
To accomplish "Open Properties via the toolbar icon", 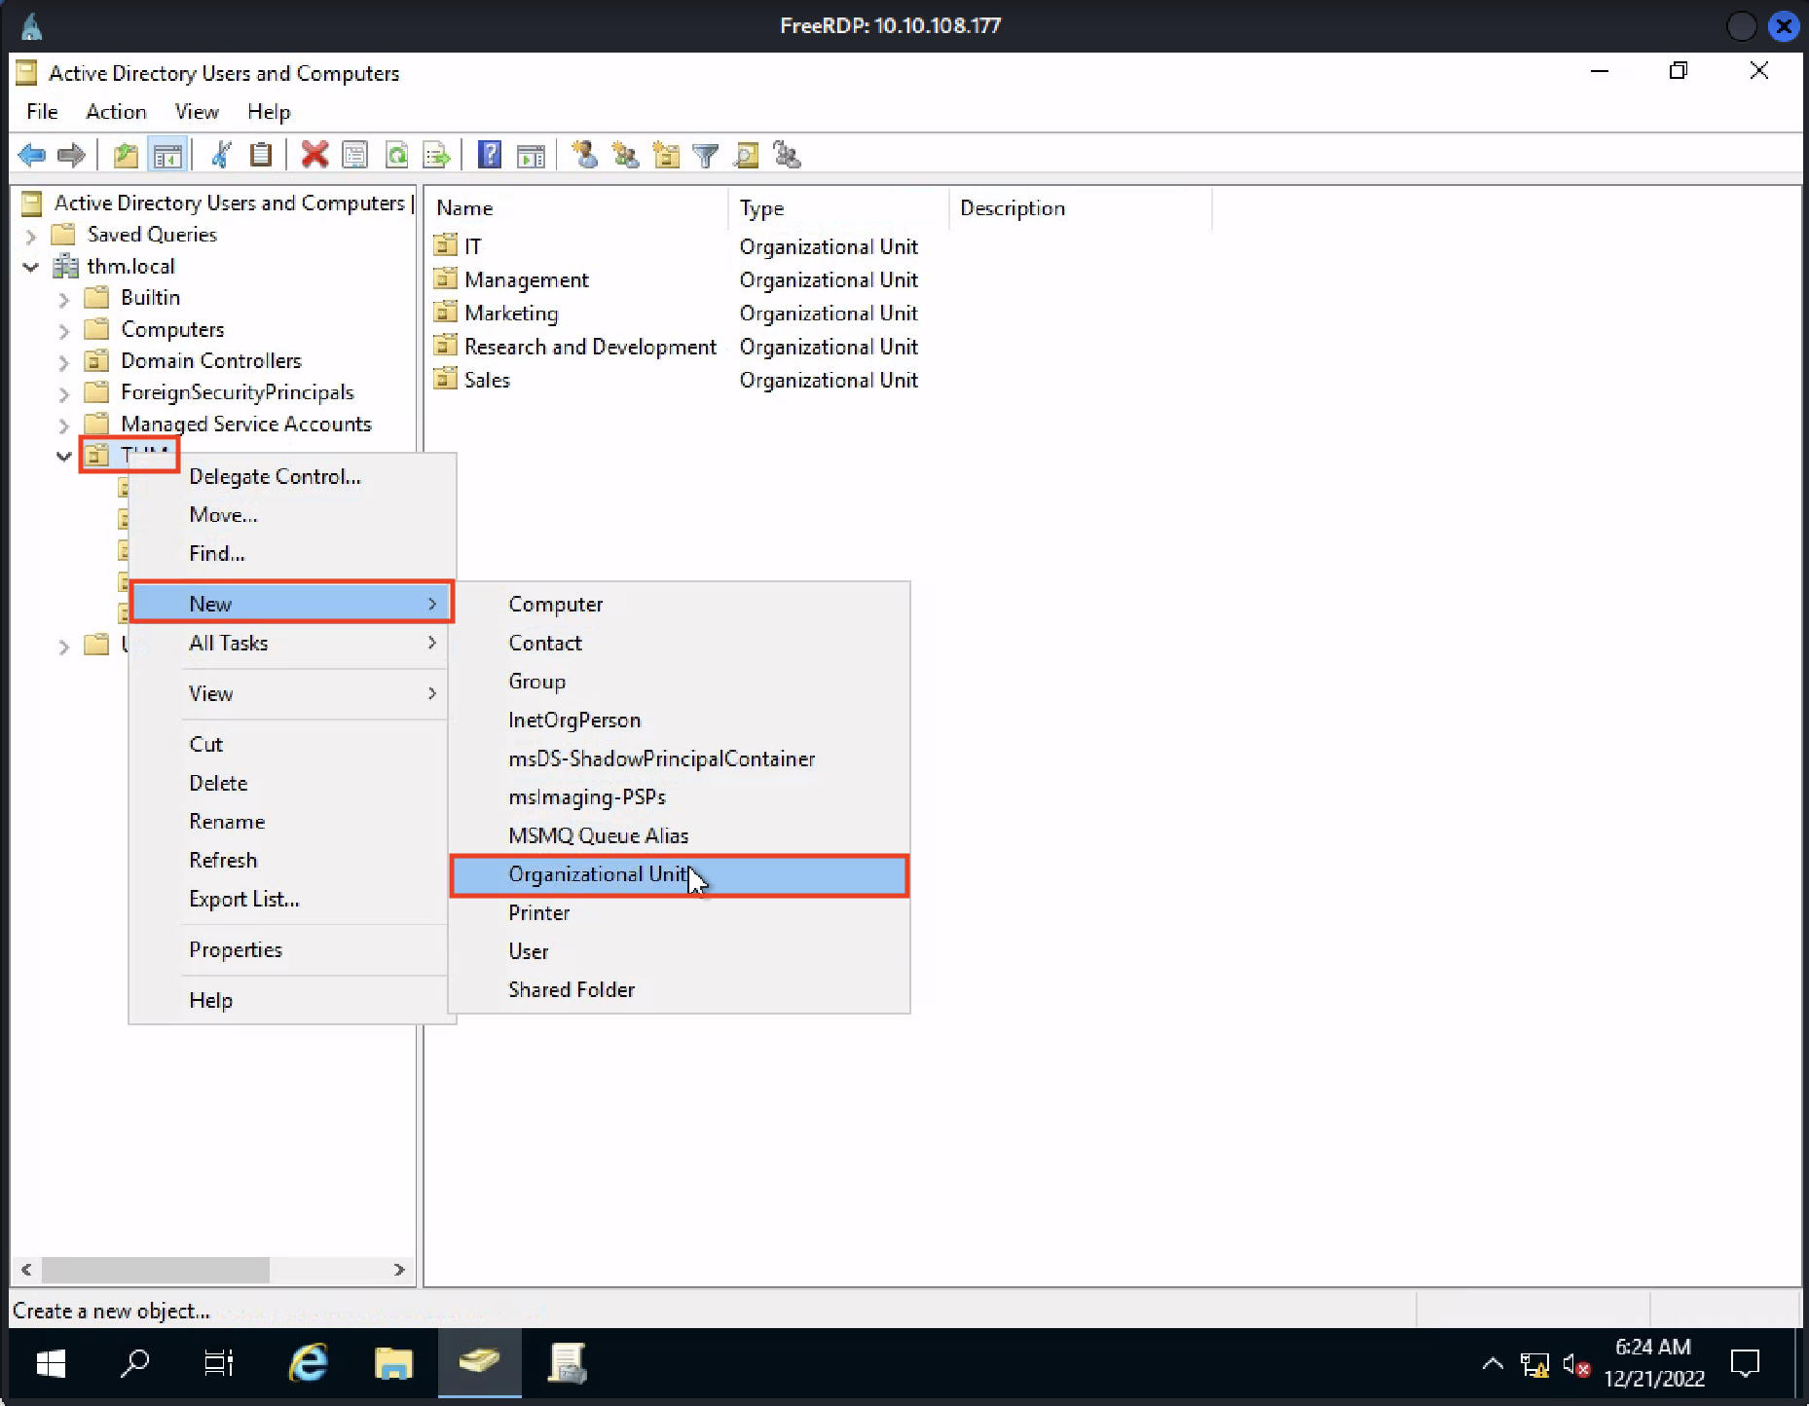I will point(355,155).
